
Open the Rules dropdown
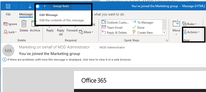coord(189,24)
